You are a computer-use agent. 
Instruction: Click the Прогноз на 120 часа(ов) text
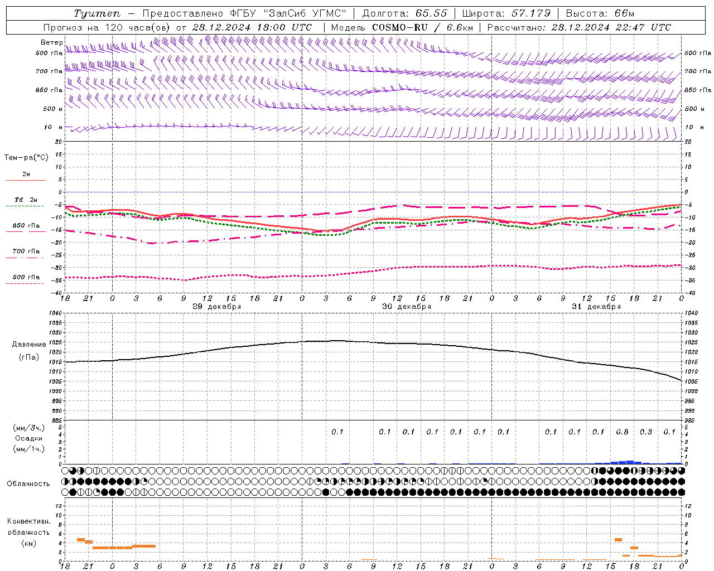(107, 27)
